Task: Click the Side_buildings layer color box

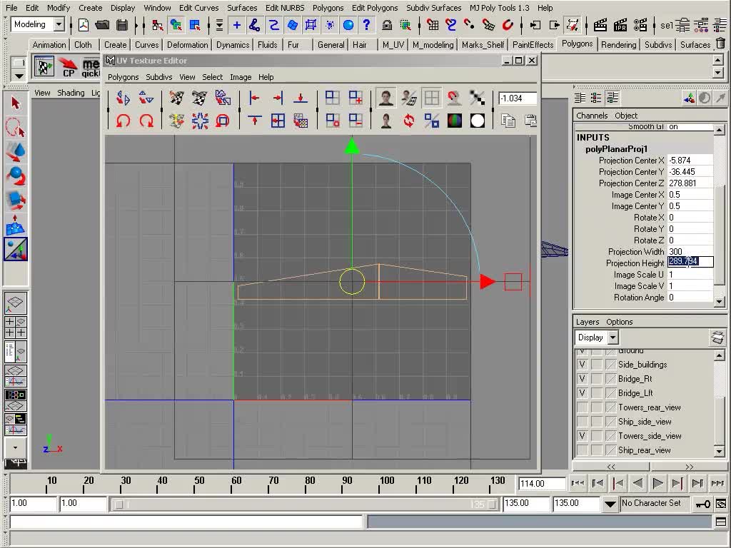Action: point(611,365)
